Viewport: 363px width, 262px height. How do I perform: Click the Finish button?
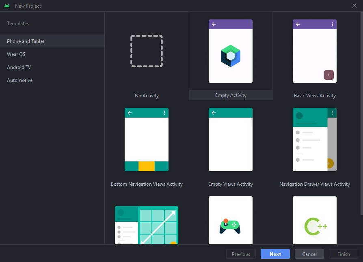343,254
